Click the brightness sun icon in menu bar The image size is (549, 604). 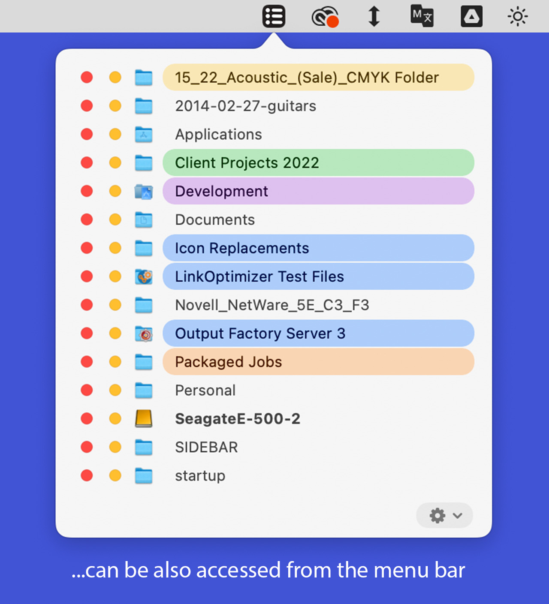(x=518, y=16)
